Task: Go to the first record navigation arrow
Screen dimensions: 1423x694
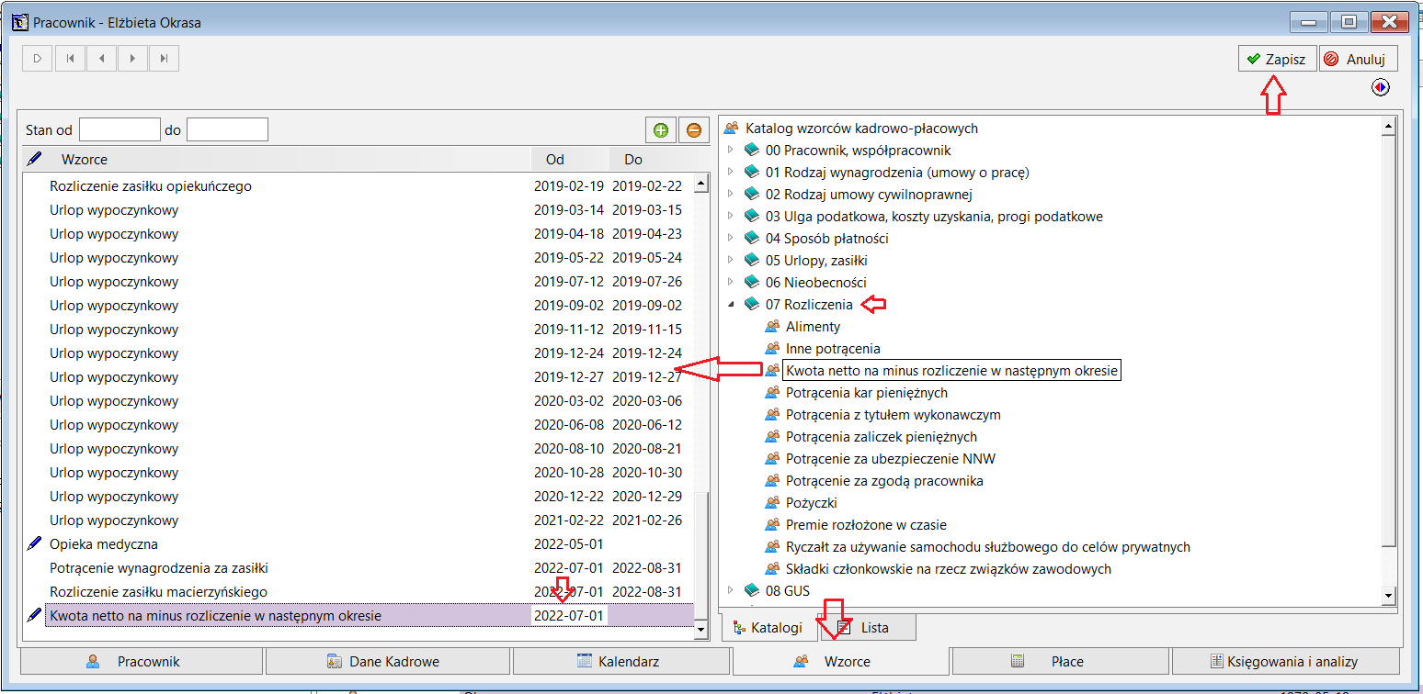Action: click(x=70, y=59)
